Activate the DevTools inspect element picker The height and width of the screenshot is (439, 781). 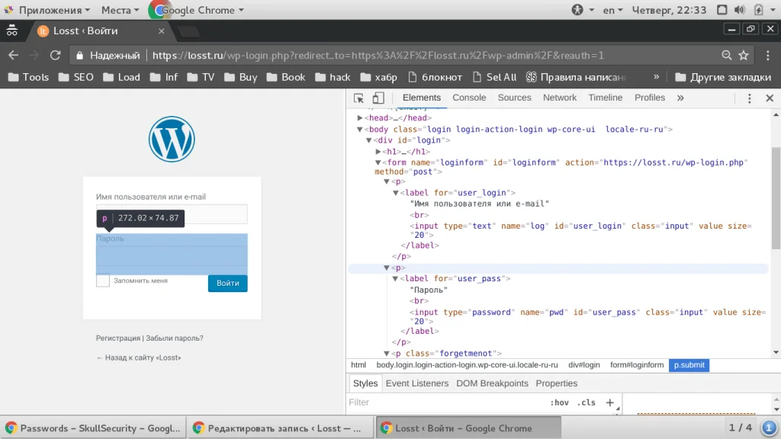pyautogui.click(x=359, y=98)
